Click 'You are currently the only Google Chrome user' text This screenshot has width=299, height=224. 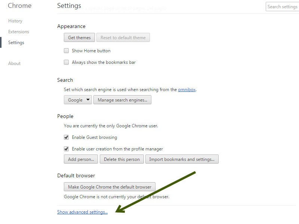click(x=111, y=126)
